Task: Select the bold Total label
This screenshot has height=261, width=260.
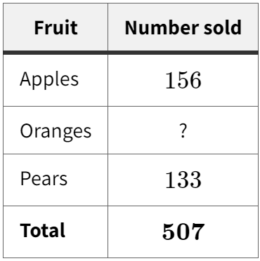Action: click(x=42, y=230)
